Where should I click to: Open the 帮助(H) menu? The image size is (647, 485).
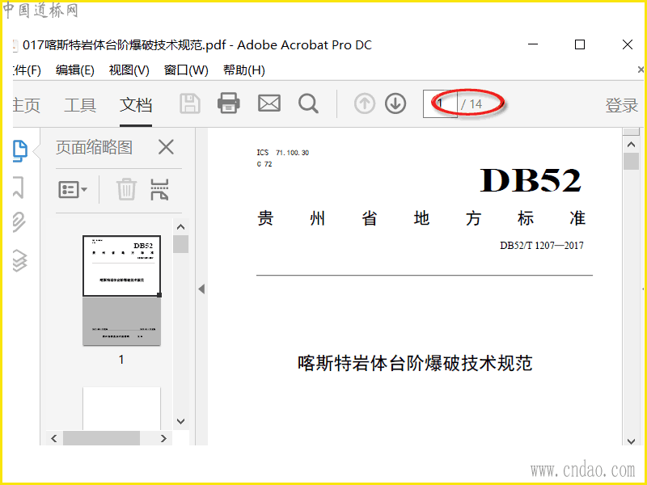(x=244, y=70)
